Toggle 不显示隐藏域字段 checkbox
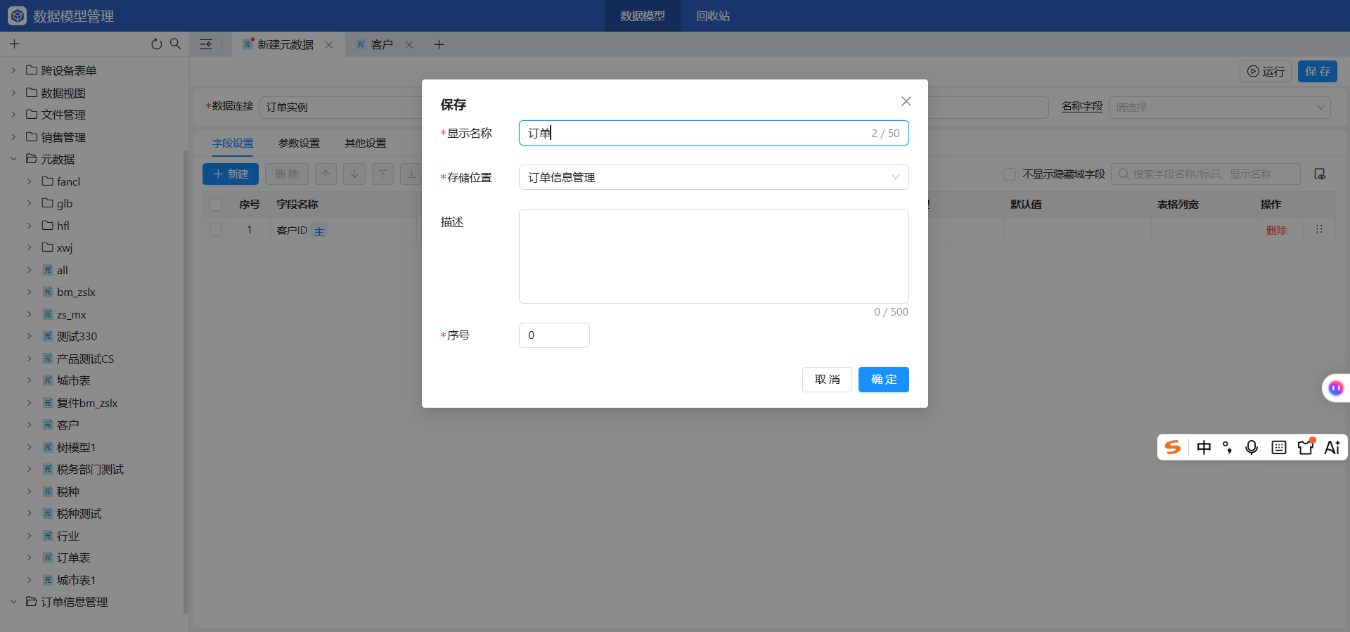 [x=1010, y=174]
